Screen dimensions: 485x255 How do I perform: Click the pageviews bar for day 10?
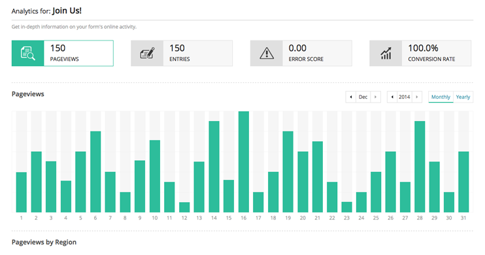pos(155,176)
